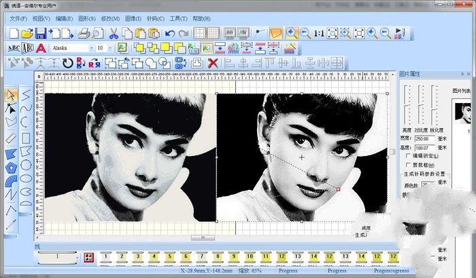Image resolution: width=476 pixels, height=278 pixels.
Task: Select the arc shape tool
Action: click(x=26, y=122)
